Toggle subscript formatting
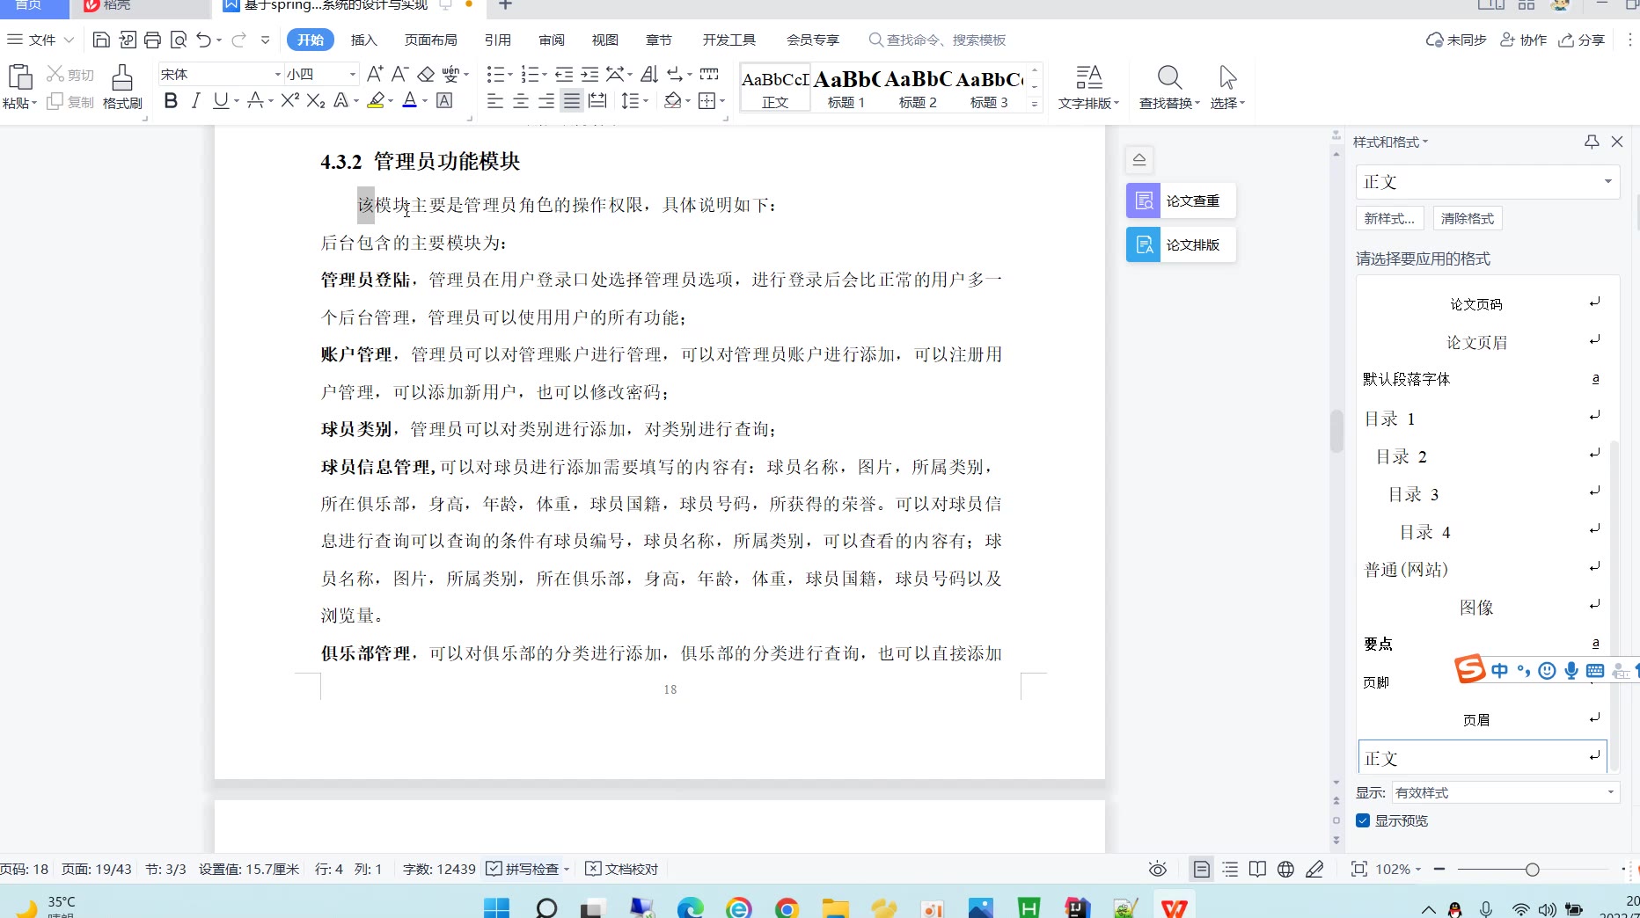The image size is (1640, 918). (316, 100)
